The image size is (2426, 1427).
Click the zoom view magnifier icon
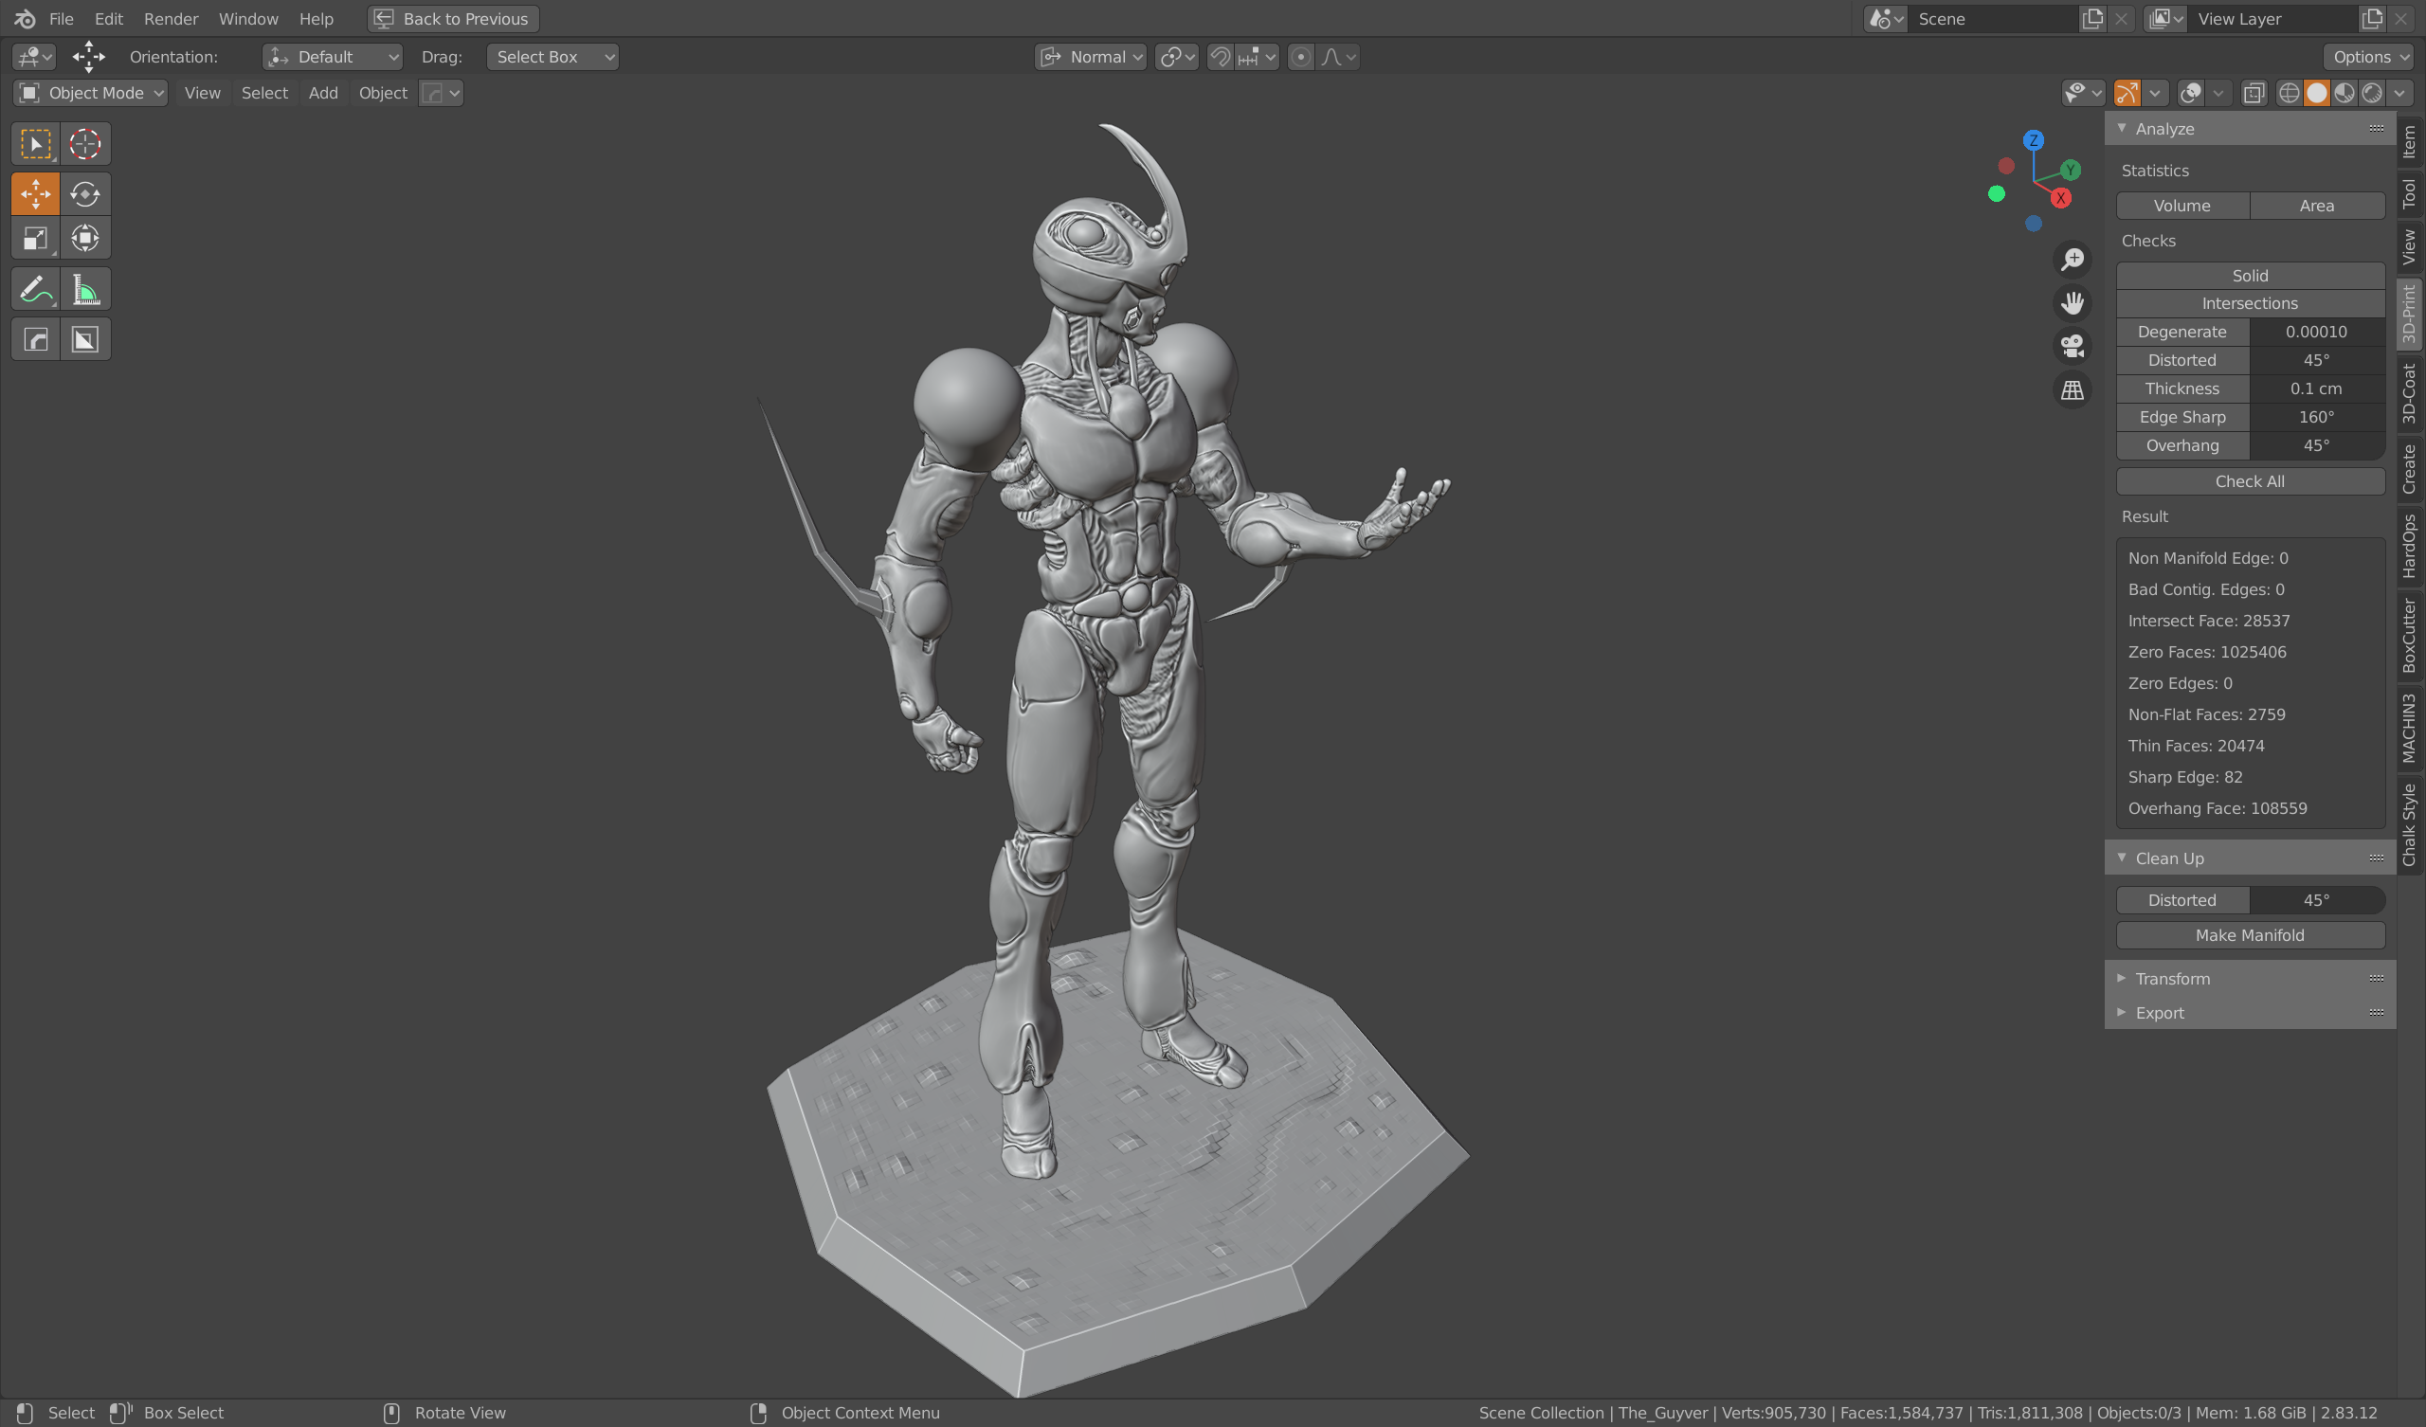click(2072, 259)
